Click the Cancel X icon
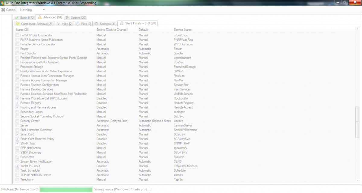 [x=3, y=10]
